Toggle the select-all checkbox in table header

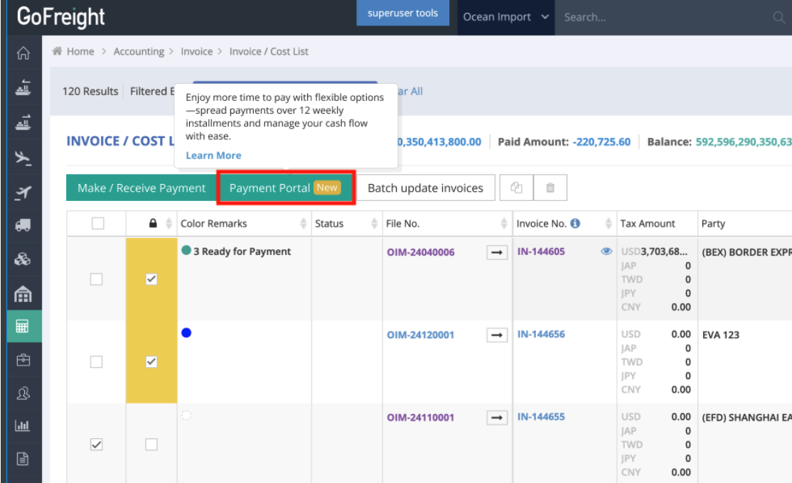click(97, 224)
